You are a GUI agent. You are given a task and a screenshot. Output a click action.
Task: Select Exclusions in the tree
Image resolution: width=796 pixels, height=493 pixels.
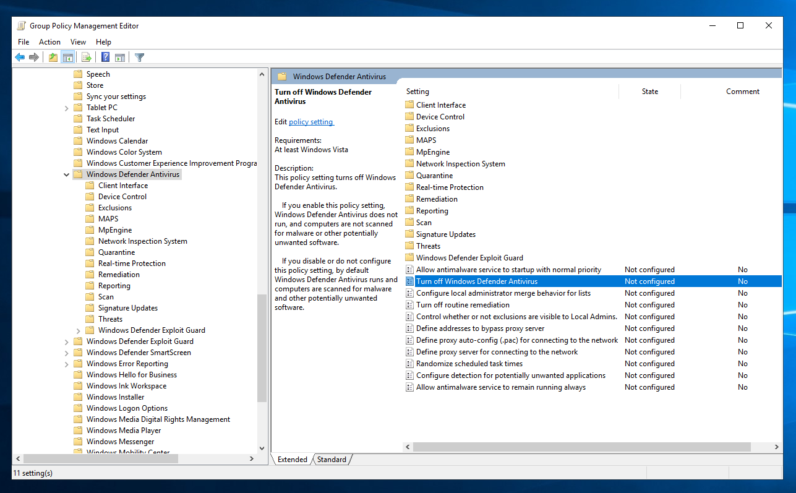point(115,208)
